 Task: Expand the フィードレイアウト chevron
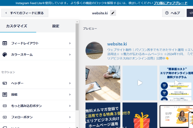70,43
